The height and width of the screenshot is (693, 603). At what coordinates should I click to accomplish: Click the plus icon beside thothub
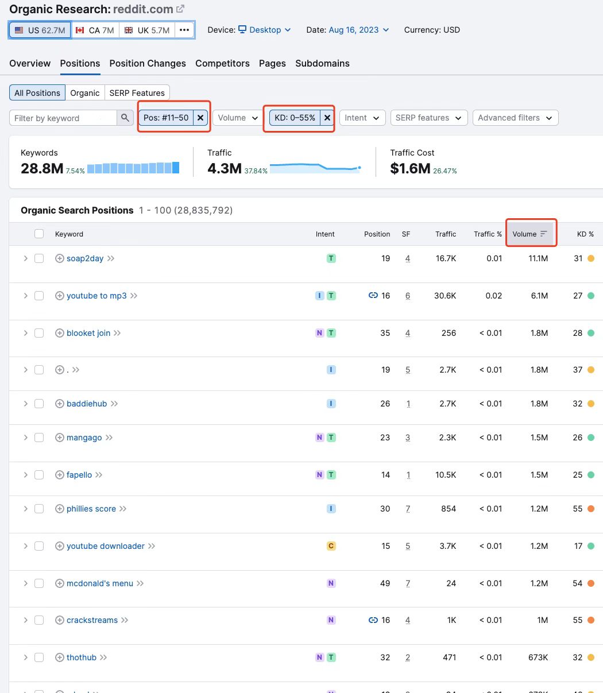point(59,657)
